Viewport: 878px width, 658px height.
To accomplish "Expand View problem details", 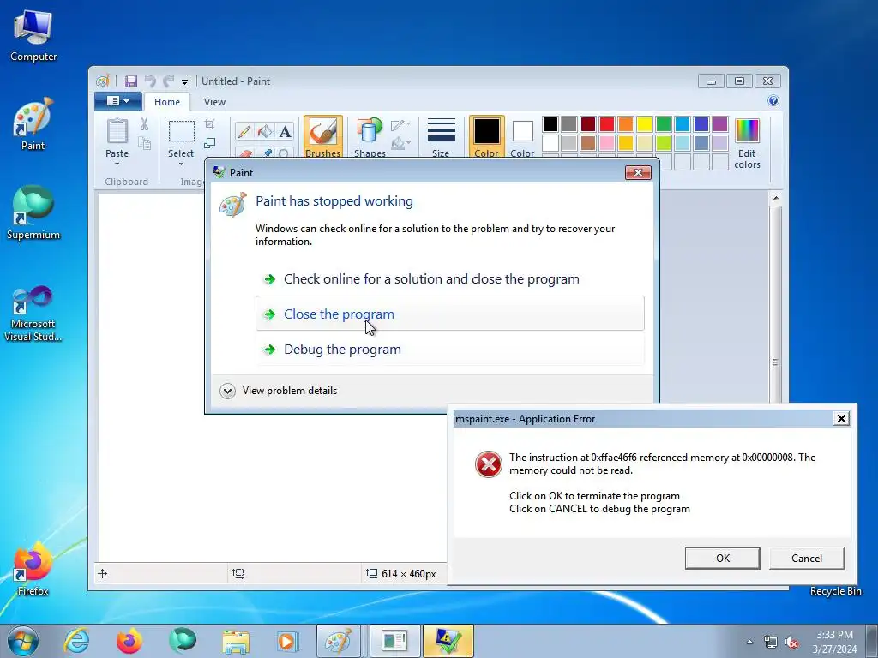I will (x=279, y=391).
